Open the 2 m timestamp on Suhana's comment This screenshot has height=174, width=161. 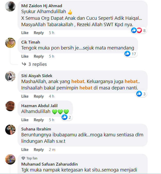point(52,150)
